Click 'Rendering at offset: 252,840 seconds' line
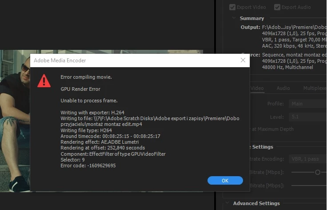Image resolution: width=327 pixels, height=210 pixels. (x=103, y=148)
